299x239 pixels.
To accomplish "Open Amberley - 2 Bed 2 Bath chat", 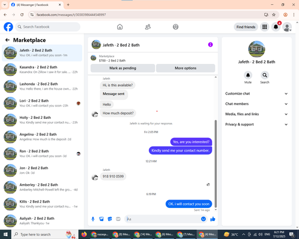I will tap(42, 187).
